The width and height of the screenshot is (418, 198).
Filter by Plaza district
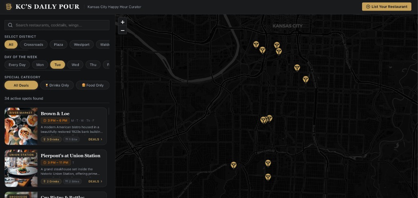pos(58,44)
